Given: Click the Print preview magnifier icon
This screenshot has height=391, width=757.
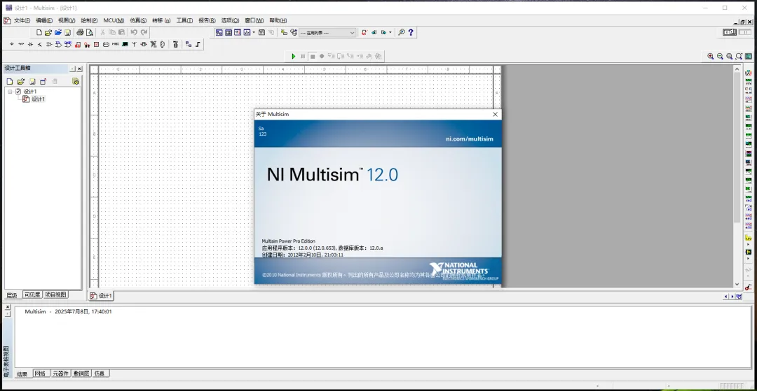Looking at the screenshot, I should tap(89, 32).
